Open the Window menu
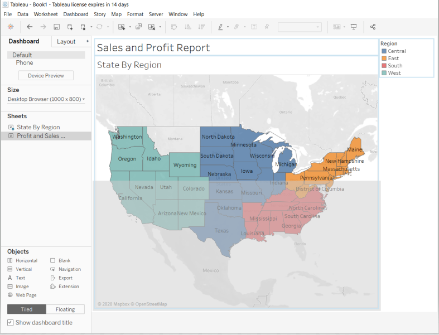Screen dimensions: 439x335 click(x=178, y=14)
